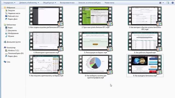
Task: Select thumbnail 5 Регистрация на бирже
Action: tap(95, 41)
